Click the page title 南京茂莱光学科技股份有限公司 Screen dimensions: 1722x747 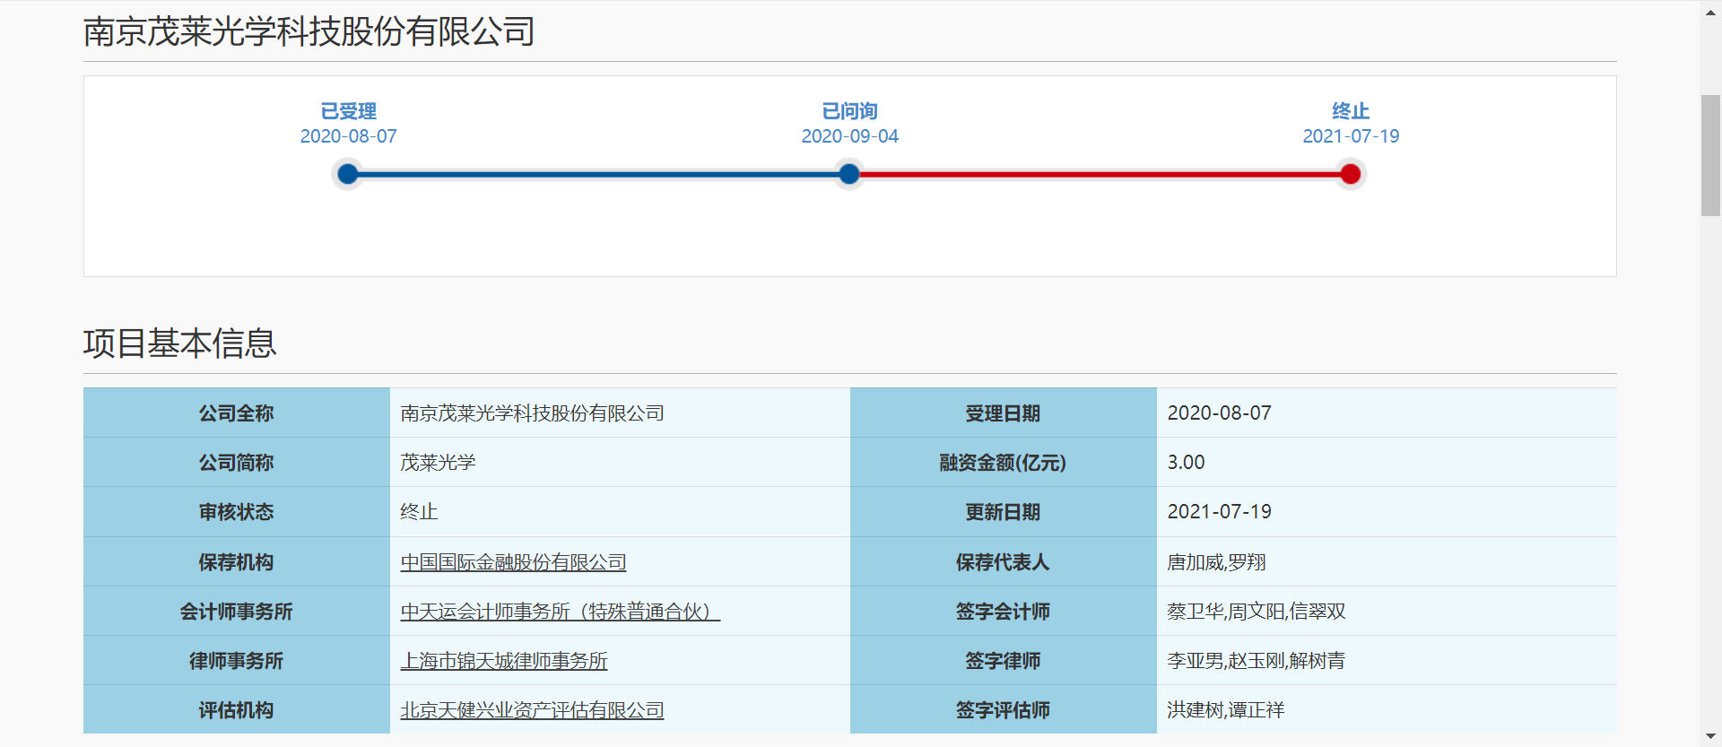pyautogui.click(x=309, y=31)
